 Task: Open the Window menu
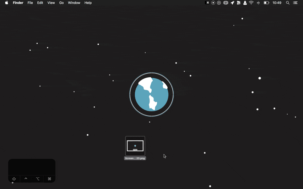click(74, 3)
